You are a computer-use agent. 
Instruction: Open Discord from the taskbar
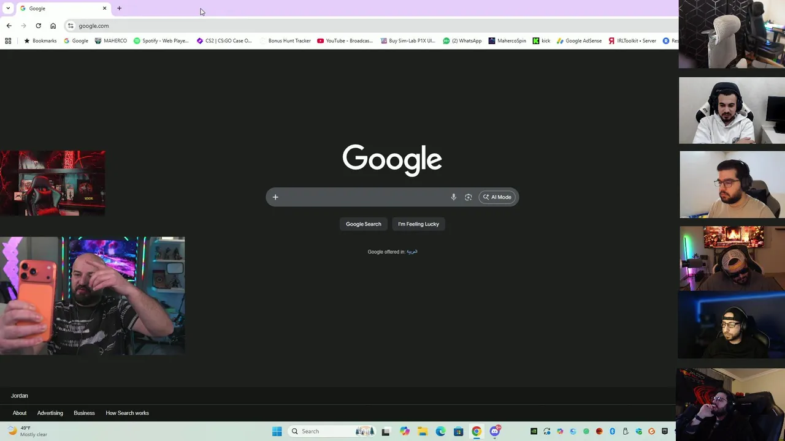[x=495, y=431]
